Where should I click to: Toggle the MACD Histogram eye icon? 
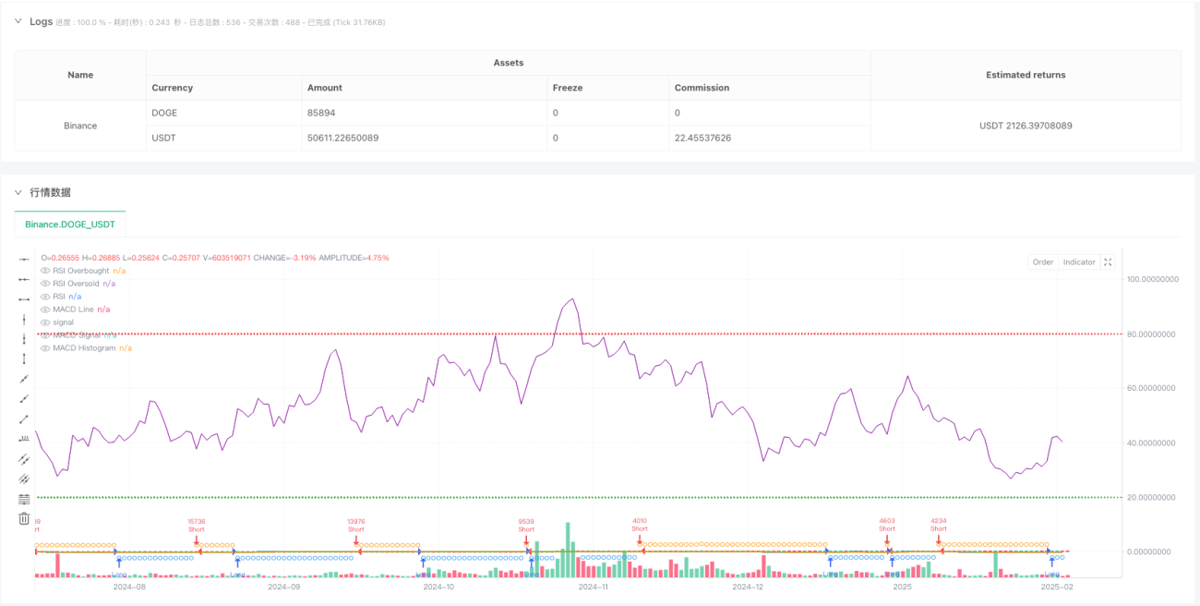coord(45,348)
